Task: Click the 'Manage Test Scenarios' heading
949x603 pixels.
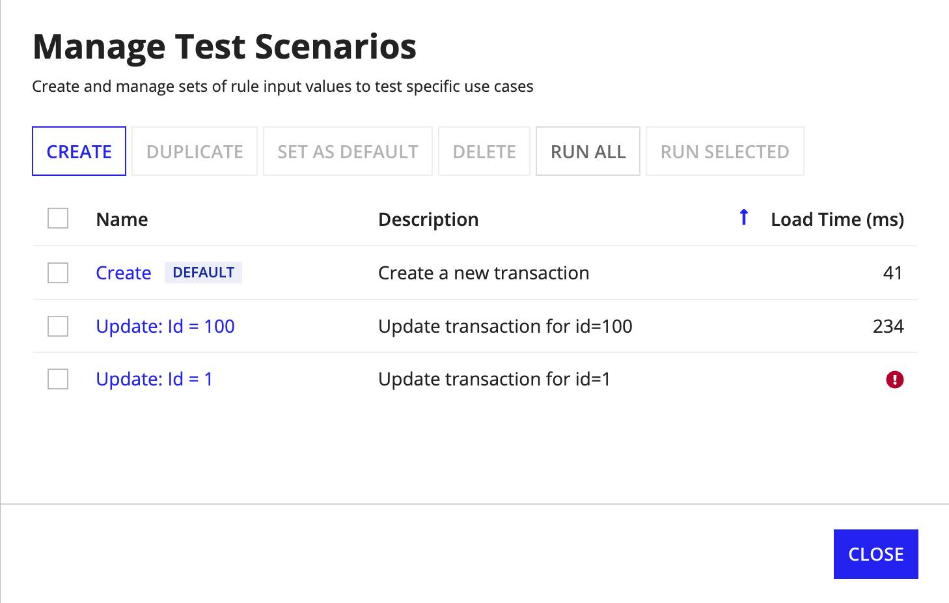Action: 225,47
